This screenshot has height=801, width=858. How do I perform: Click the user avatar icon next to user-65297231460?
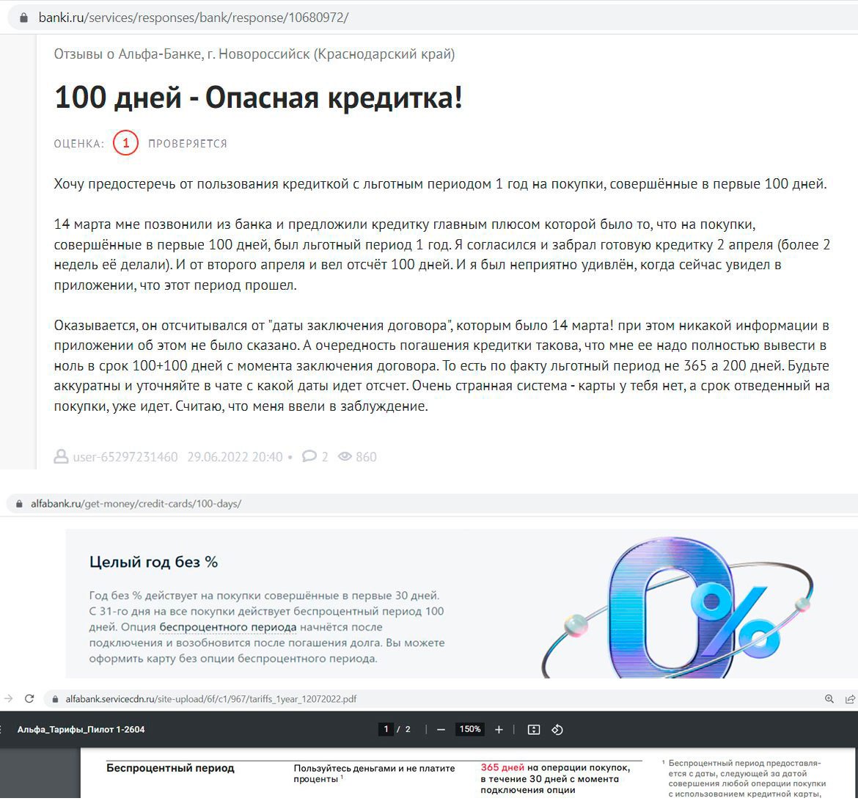[x=61, y=457]
